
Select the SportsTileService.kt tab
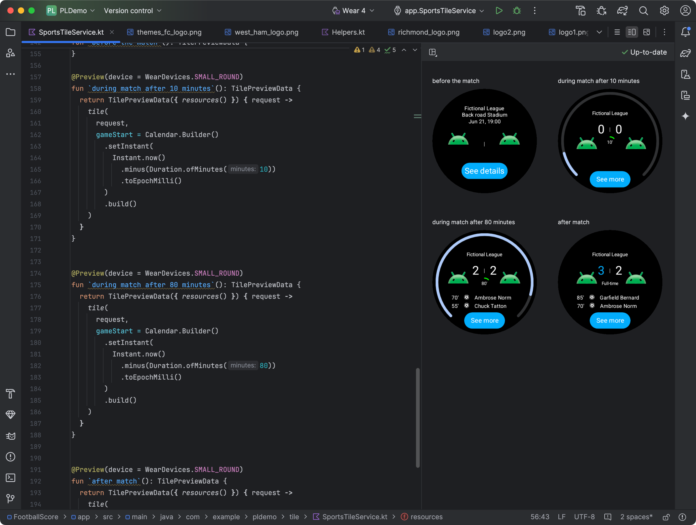(x=71, y=31)
